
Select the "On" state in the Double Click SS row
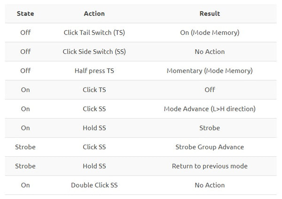(x=25, y=185)
